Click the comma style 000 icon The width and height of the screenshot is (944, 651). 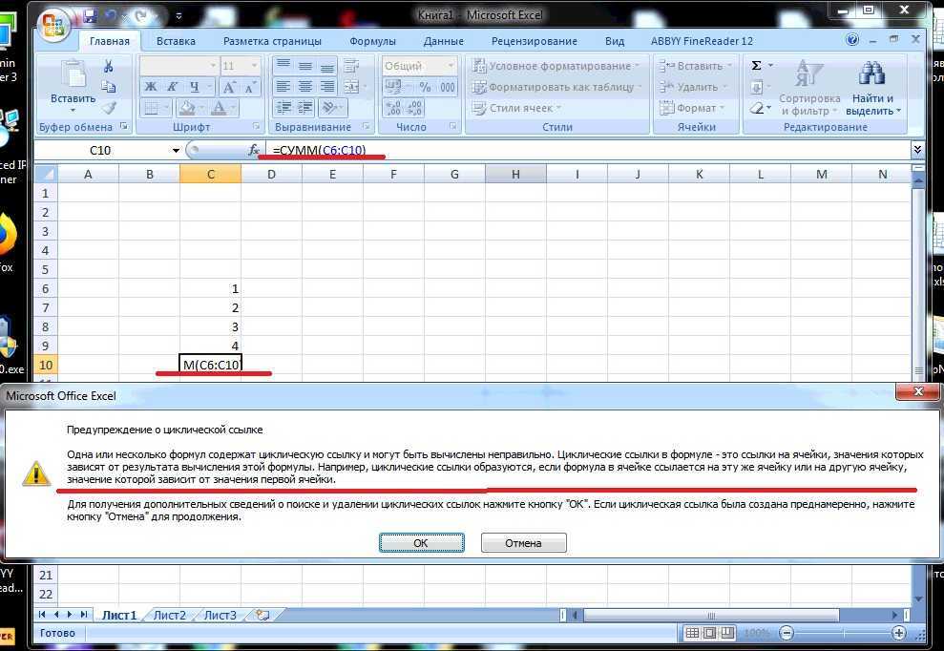(448, 87)
